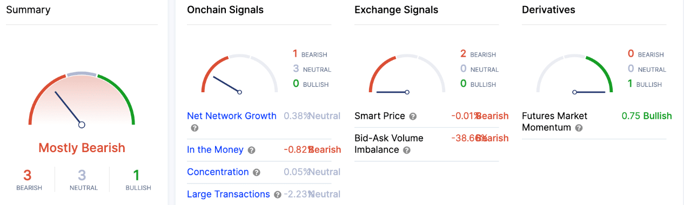Open the In the Money link
Image resolution: width=684 pixels, height=205 pixels.
tap(215, 149)
